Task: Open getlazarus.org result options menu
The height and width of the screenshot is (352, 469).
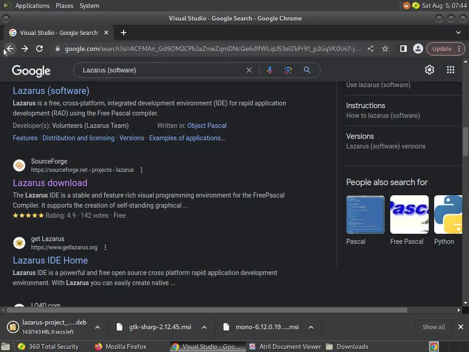Action: [x=105, y=247]
